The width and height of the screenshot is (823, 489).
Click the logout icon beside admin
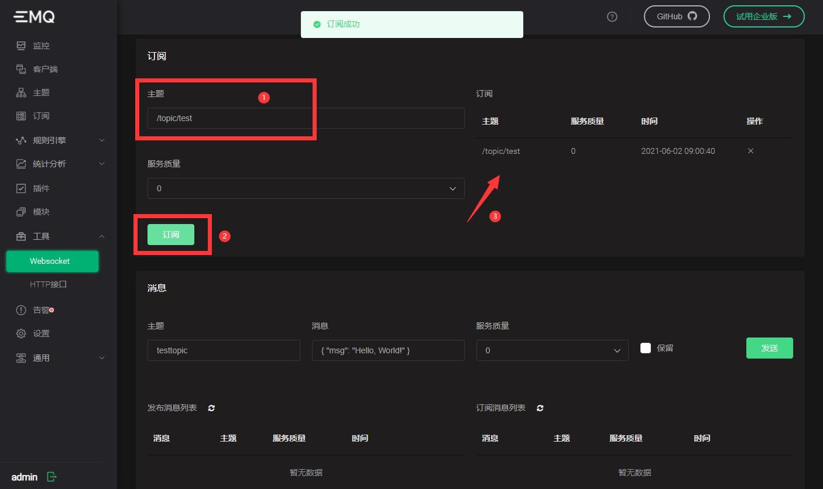52,477
